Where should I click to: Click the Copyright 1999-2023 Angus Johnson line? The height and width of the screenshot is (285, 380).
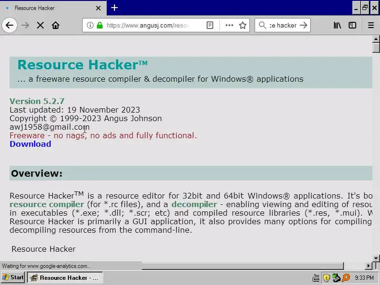tap(85, 118)
